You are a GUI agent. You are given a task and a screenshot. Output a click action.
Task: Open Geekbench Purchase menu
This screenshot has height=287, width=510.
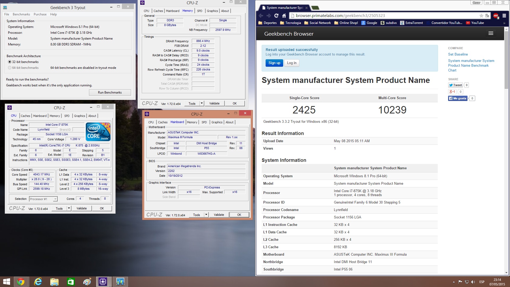coord(40,14)
